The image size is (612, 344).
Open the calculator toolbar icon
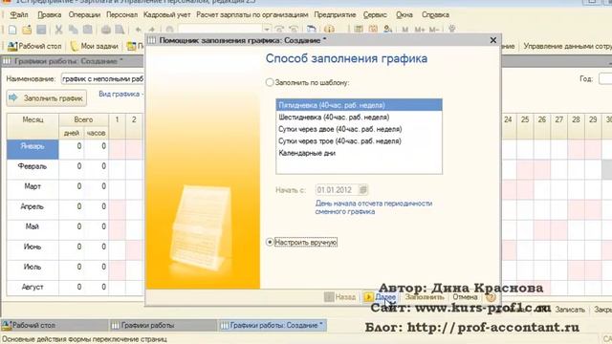coord(359,30)
